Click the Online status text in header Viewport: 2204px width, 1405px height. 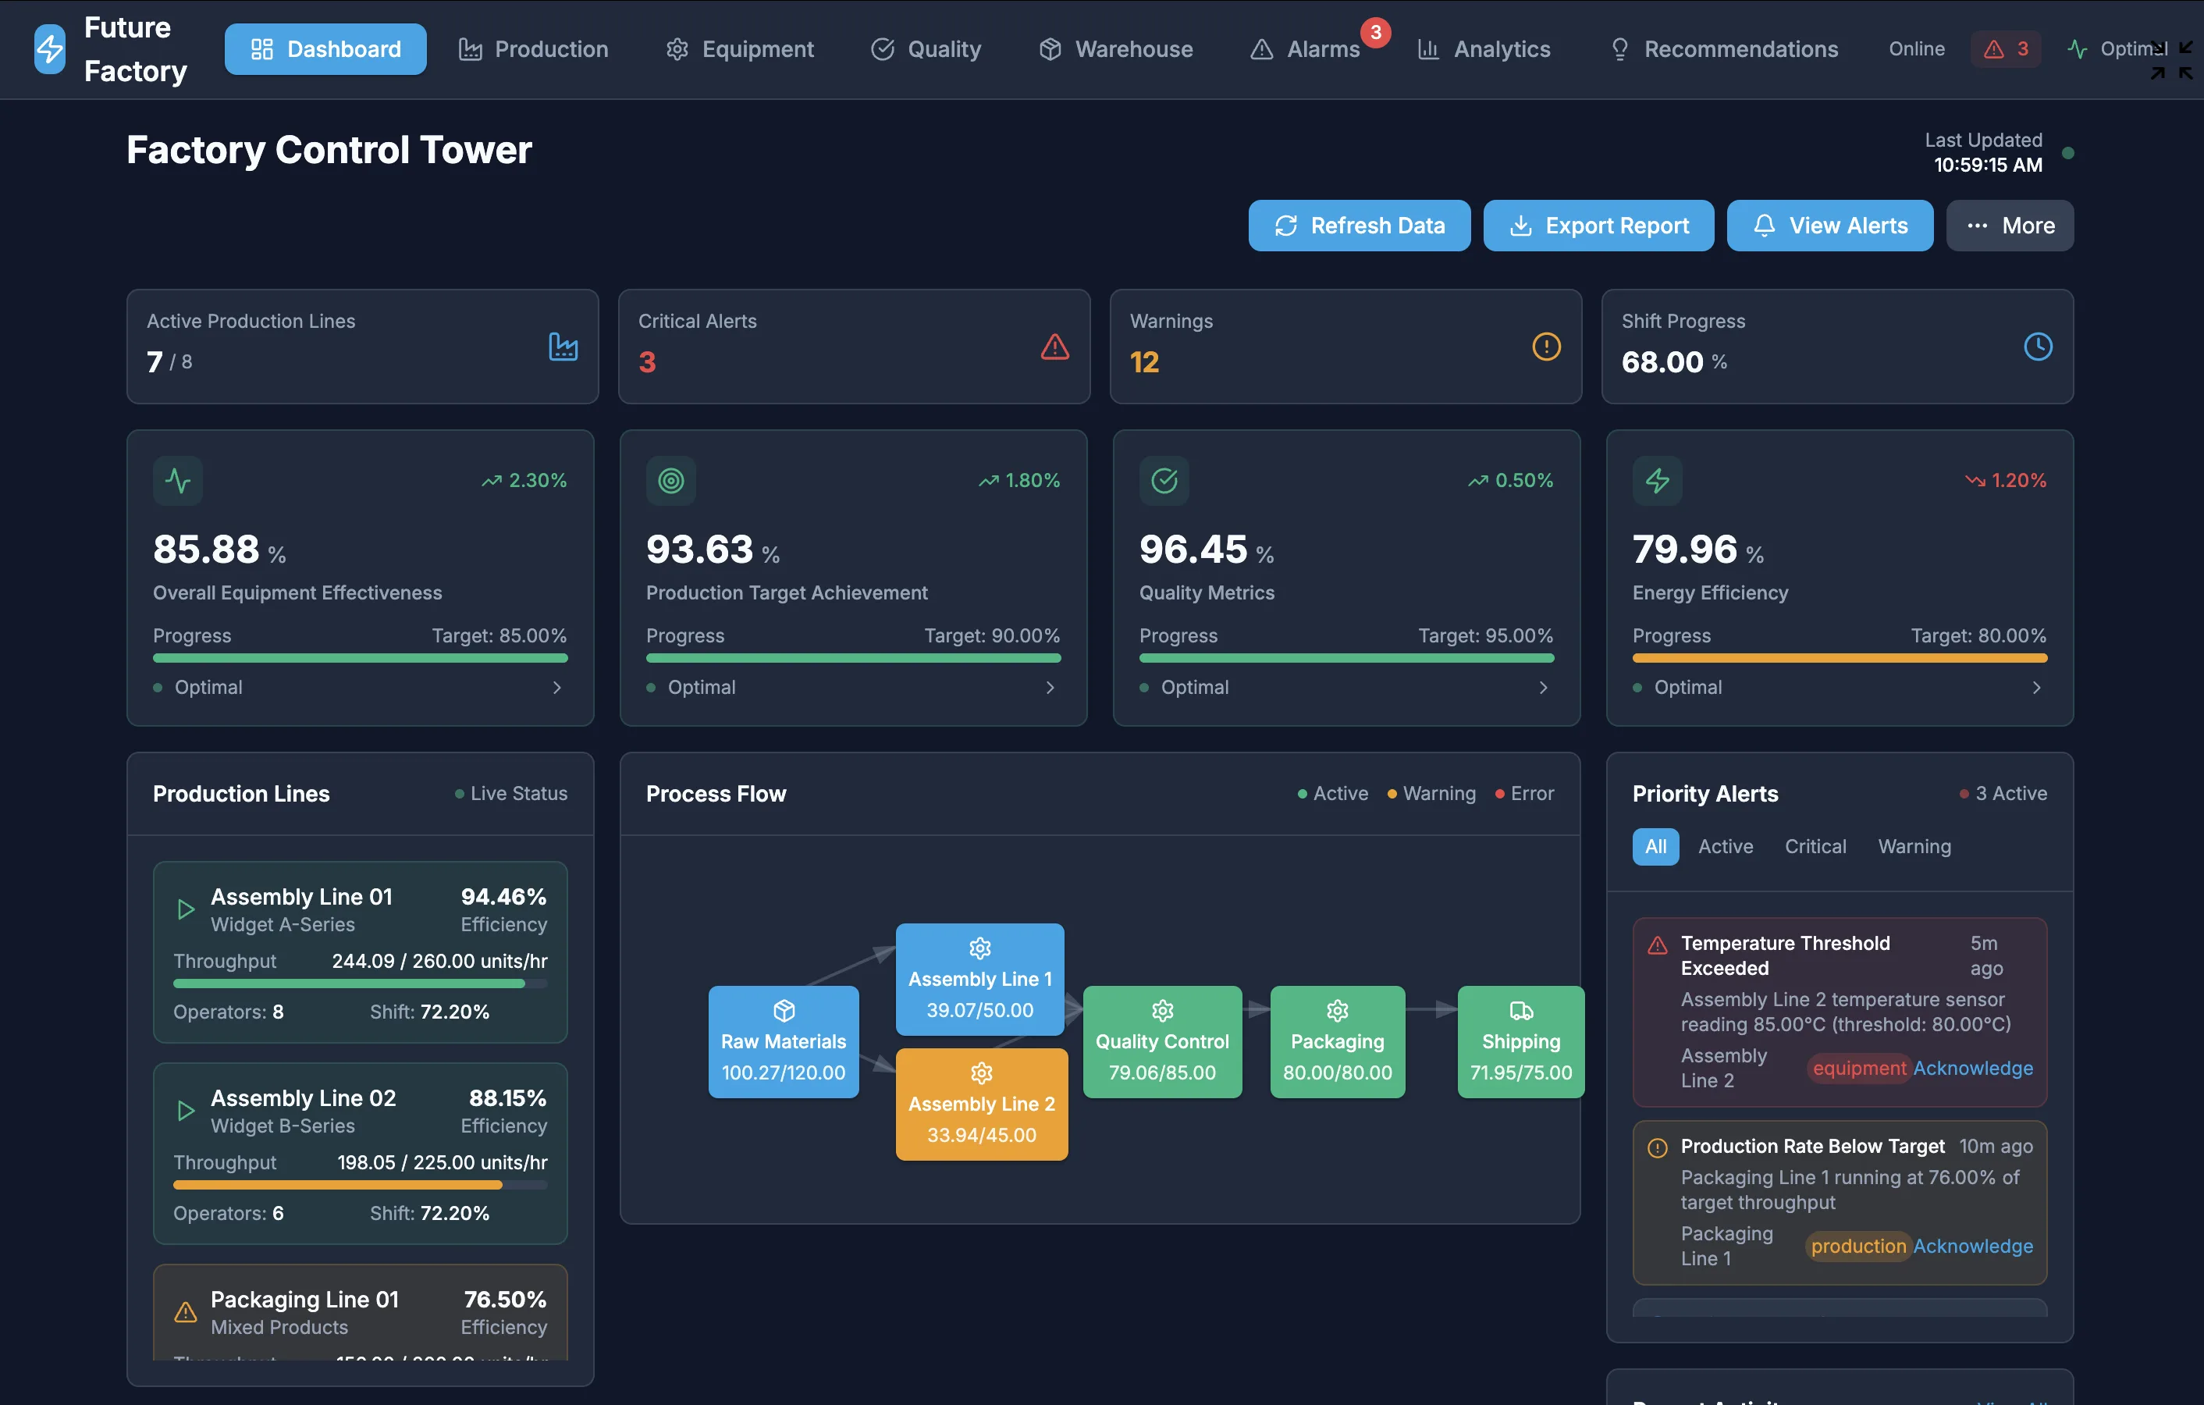pos(1917,49)
